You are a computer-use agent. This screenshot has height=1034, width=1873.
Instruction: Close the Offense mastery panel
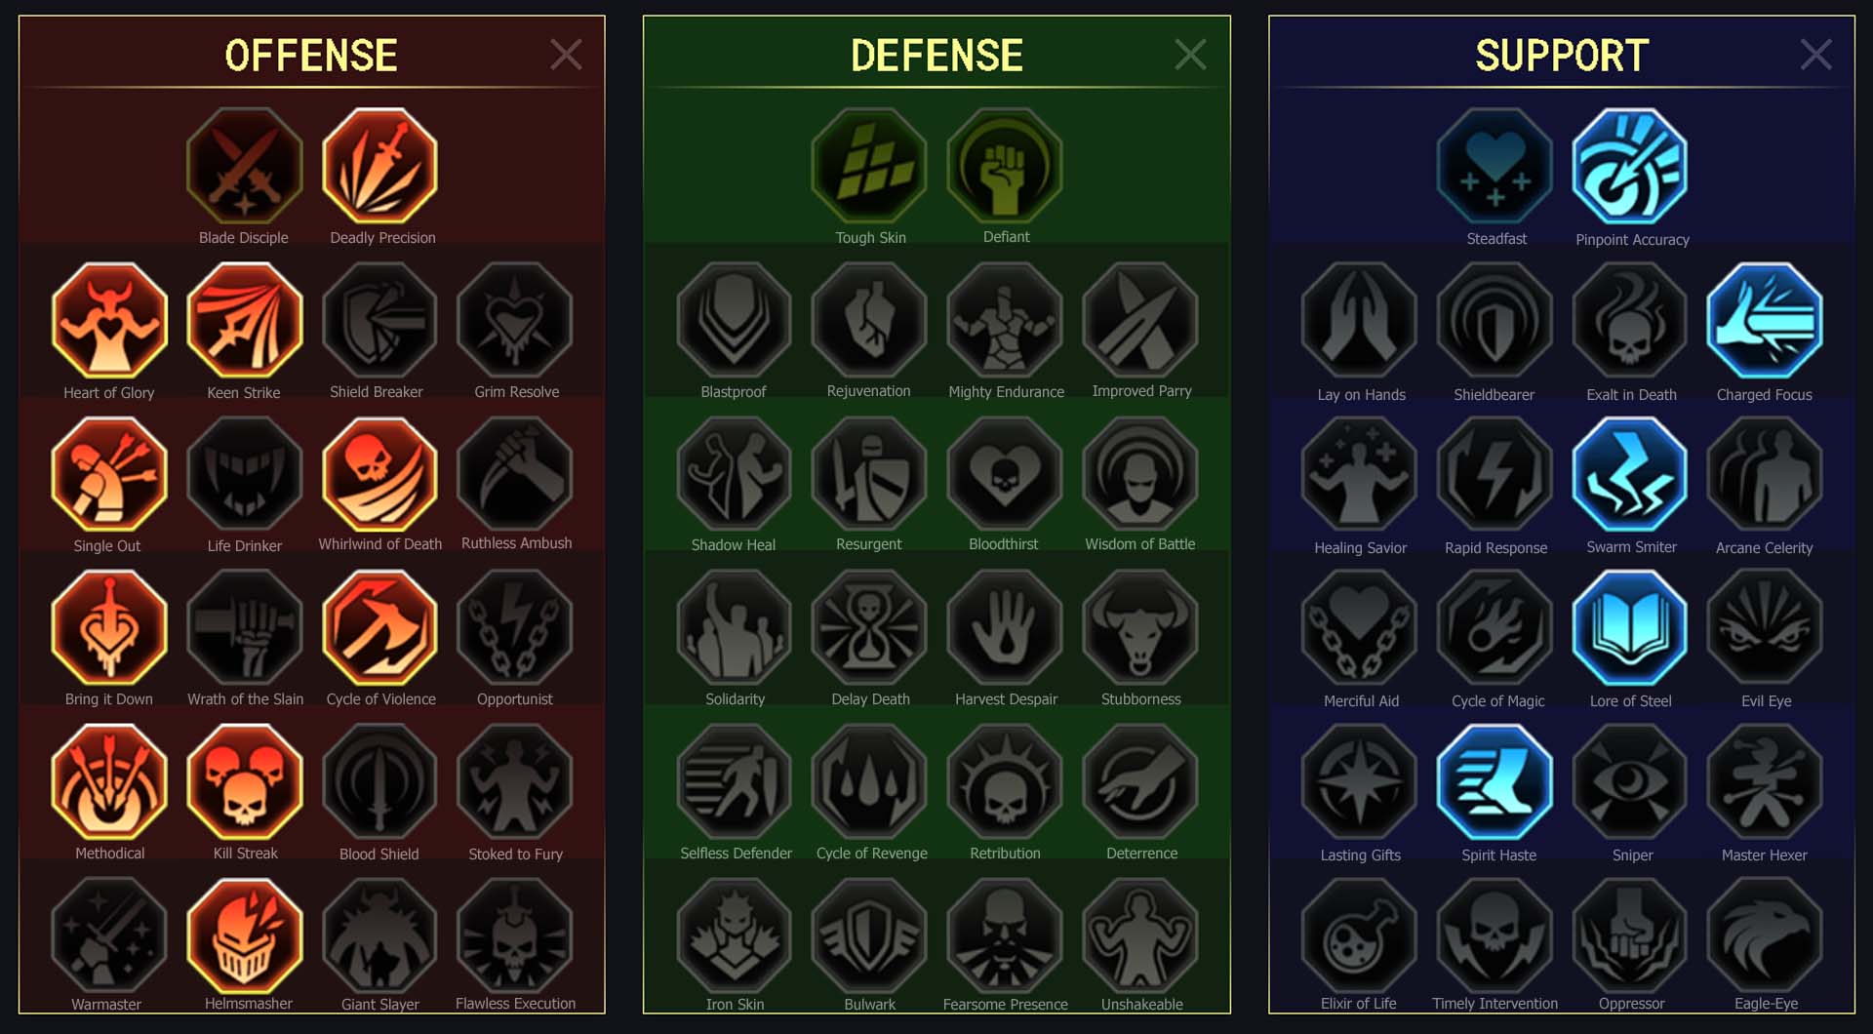click(x=566, y=55)
